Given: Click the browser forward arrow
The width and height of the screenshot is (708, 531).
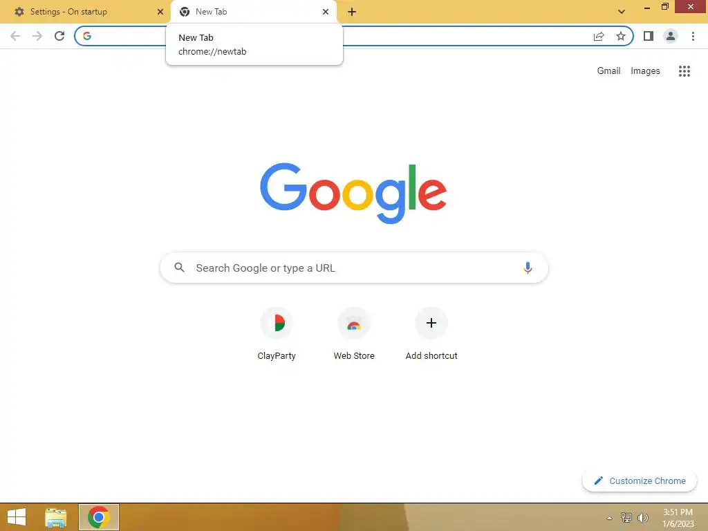Looking at the screenshot, I should tap(37, 36).
